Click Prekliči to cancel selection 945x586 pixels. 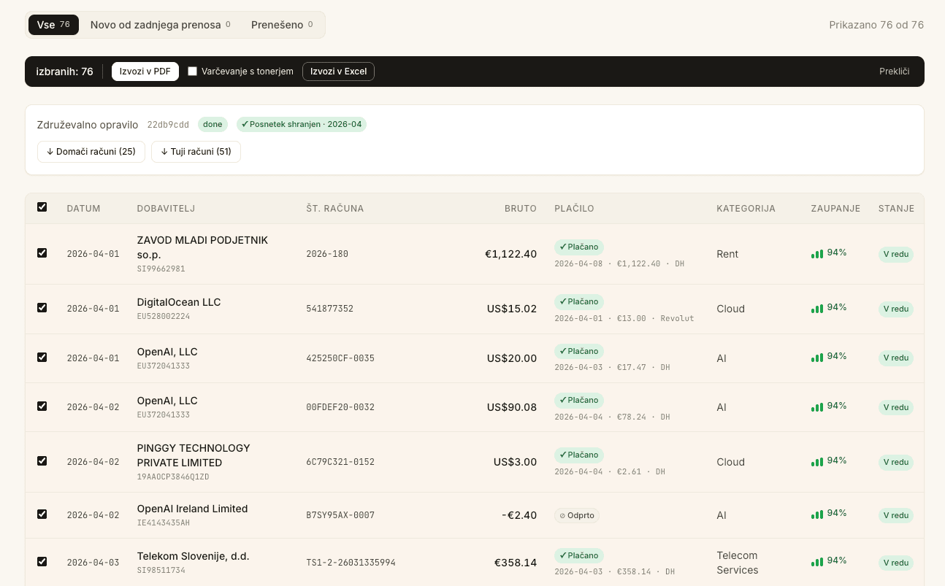(x=894, y=72)
